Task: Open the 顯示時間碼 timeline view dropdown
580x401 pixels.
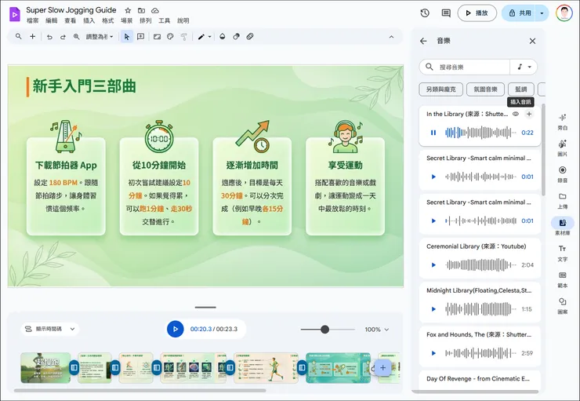Action: pyautogui.click(x=50, y=329)
